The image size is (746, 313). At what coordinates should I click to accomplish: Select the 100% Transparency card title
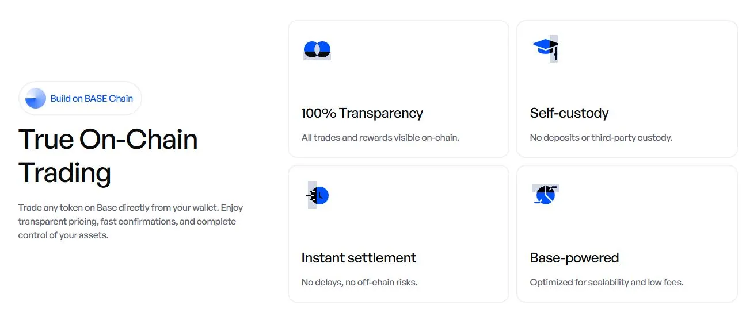click(x=362, y=113)
